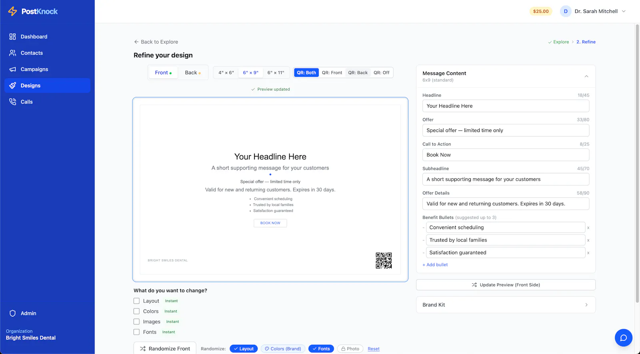Set QR code to Front only
Image resolution: width=640 pixels, height=354 pixels.
click(332, 73)
